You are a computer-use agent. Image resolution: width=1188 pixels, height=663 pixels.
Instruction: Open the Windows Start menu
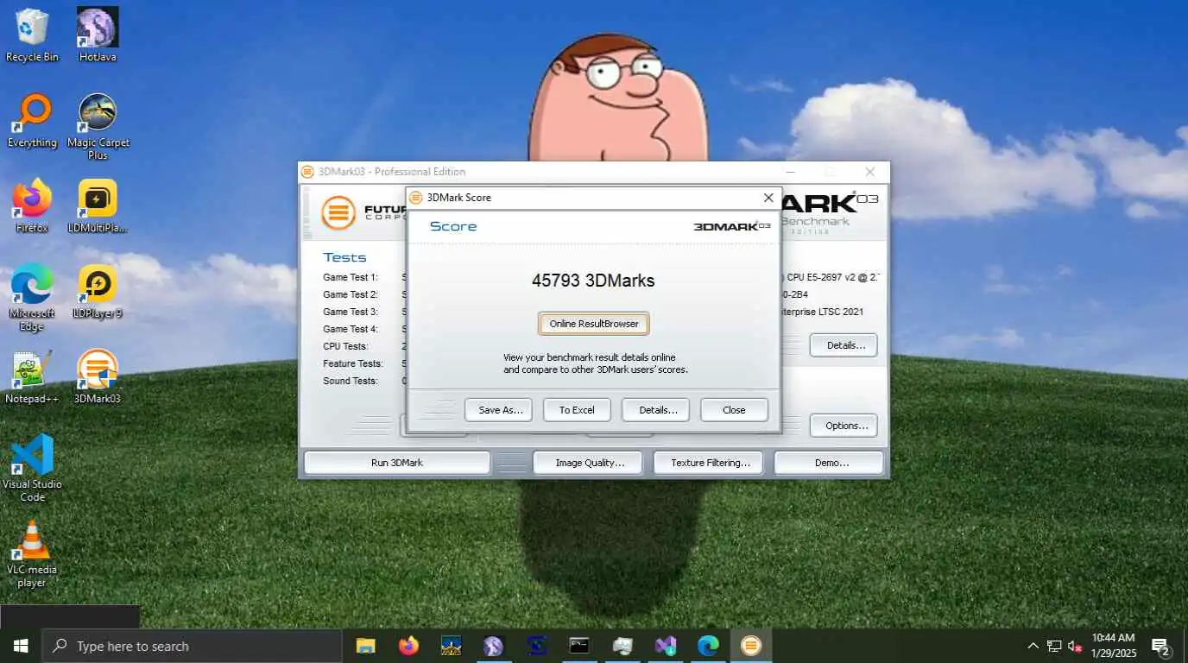[x=21, y=646]
